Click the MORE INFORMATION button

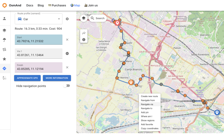[x=57, y=78]
